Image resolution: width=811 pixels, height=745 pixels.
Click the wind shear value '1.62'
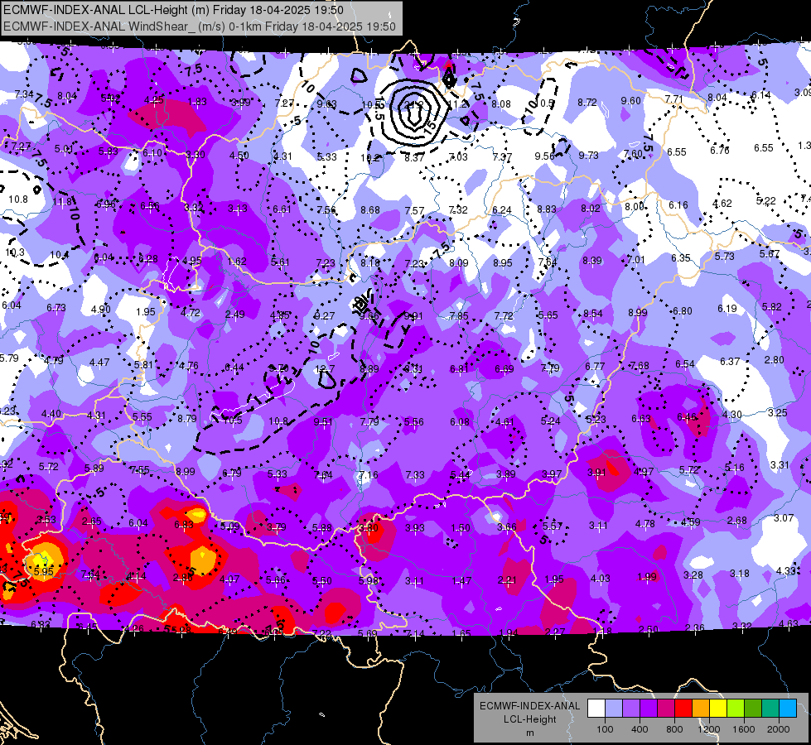coord(236,261)
